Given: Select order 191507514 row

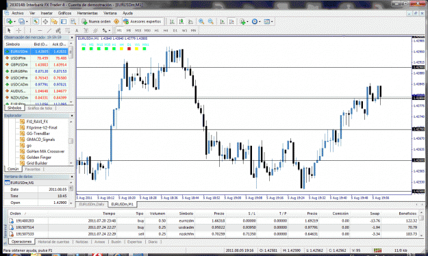Looking at the screenshot, I should point(213,227).
